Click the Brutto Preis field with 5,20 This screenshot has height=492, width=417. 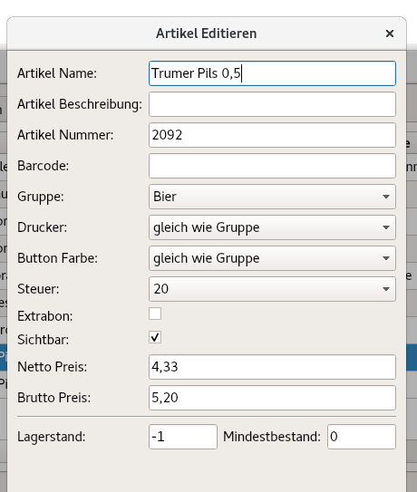(x=272, y=398)
